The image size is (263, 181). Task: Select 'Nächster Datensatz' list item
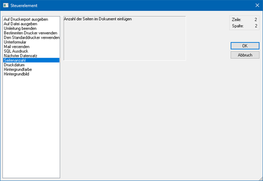(x=20, y=56)
